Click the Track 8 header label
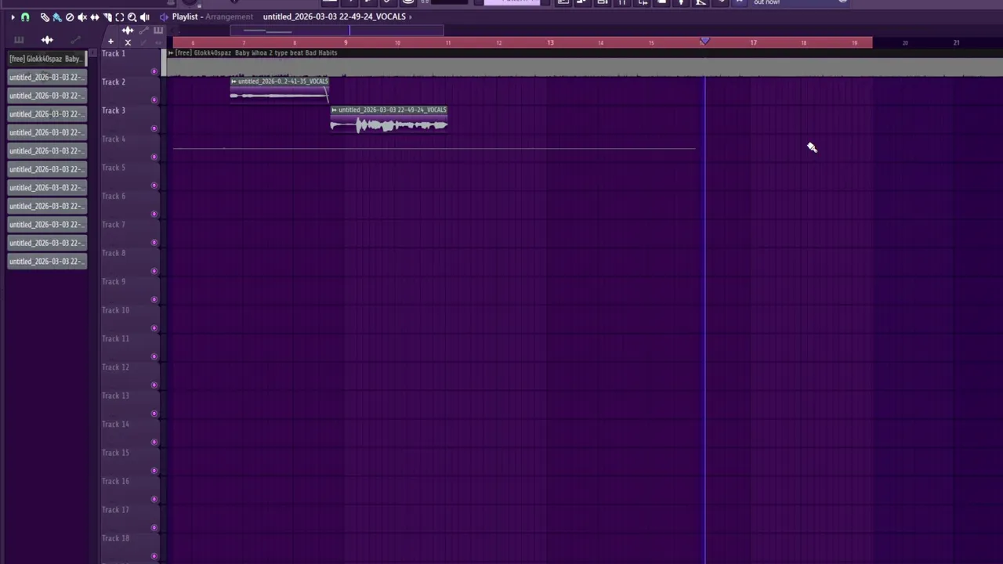Viewport: 1003px width, 564px height. click(114, 253)
